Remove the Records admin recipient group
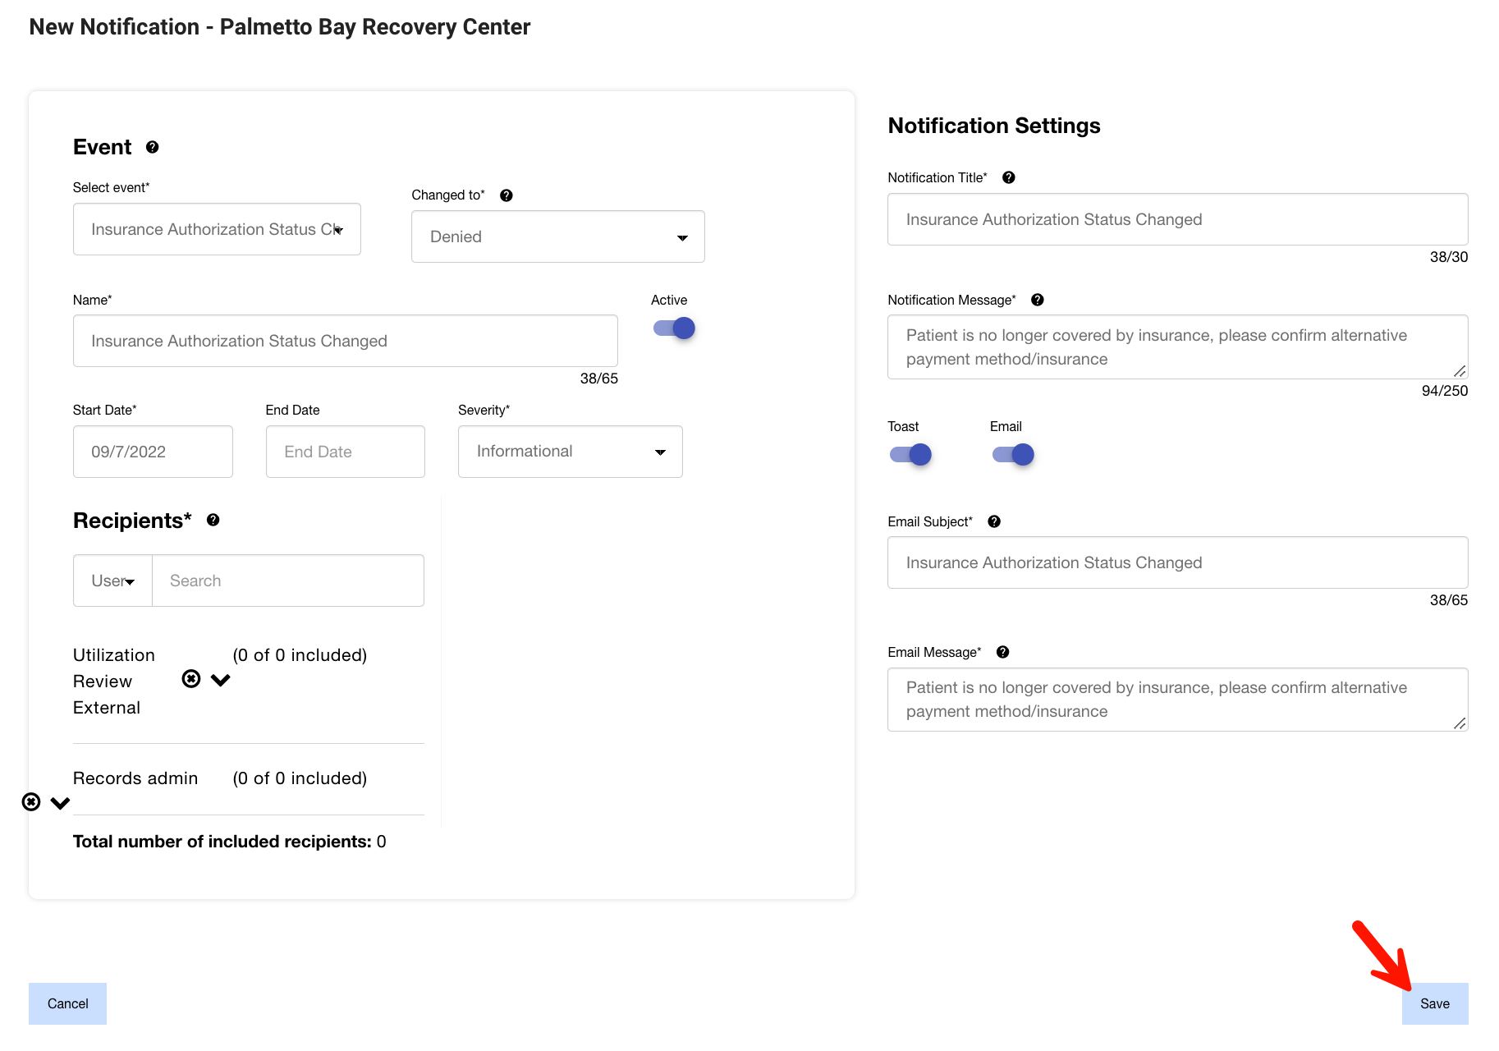This screenshot has width=1499, height=1051. coord(31,802)
